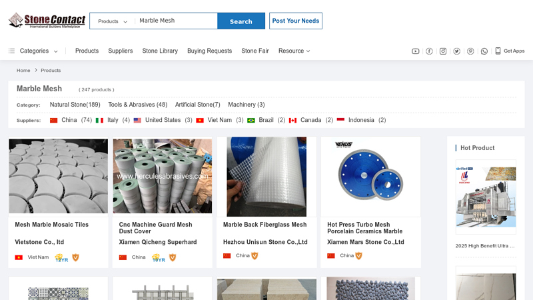Click the Marble Mesh search input field
The height and width of the screenshot is (300, 533).
coord(176,21)
